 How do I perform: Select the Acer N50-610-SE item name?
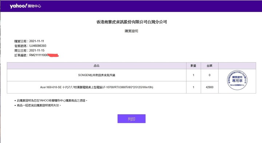pos(96,87)
